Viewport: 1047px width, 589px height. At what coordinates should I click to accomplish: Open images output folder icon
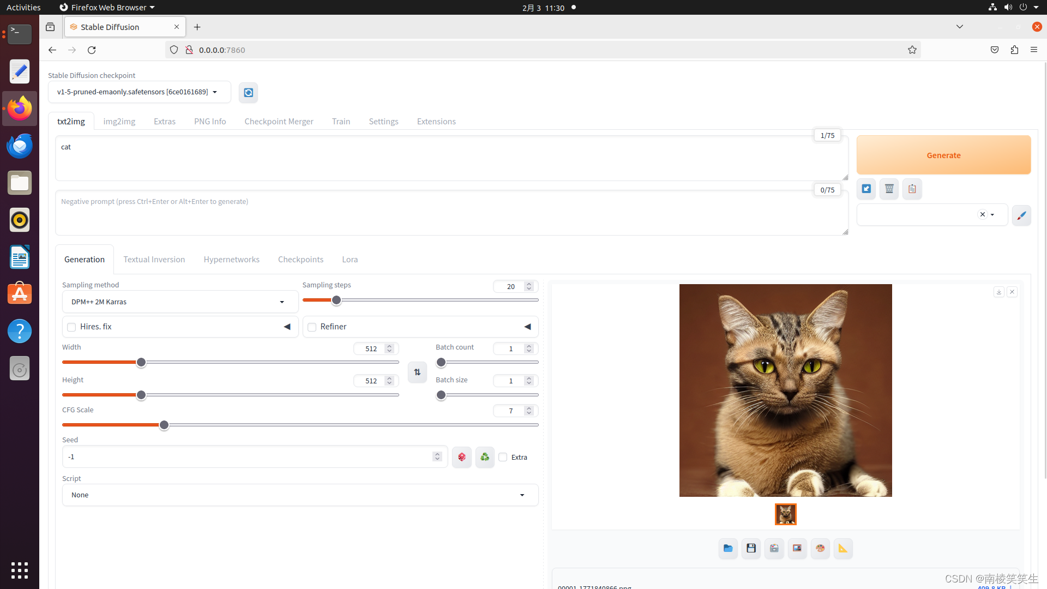click(728, 549)
